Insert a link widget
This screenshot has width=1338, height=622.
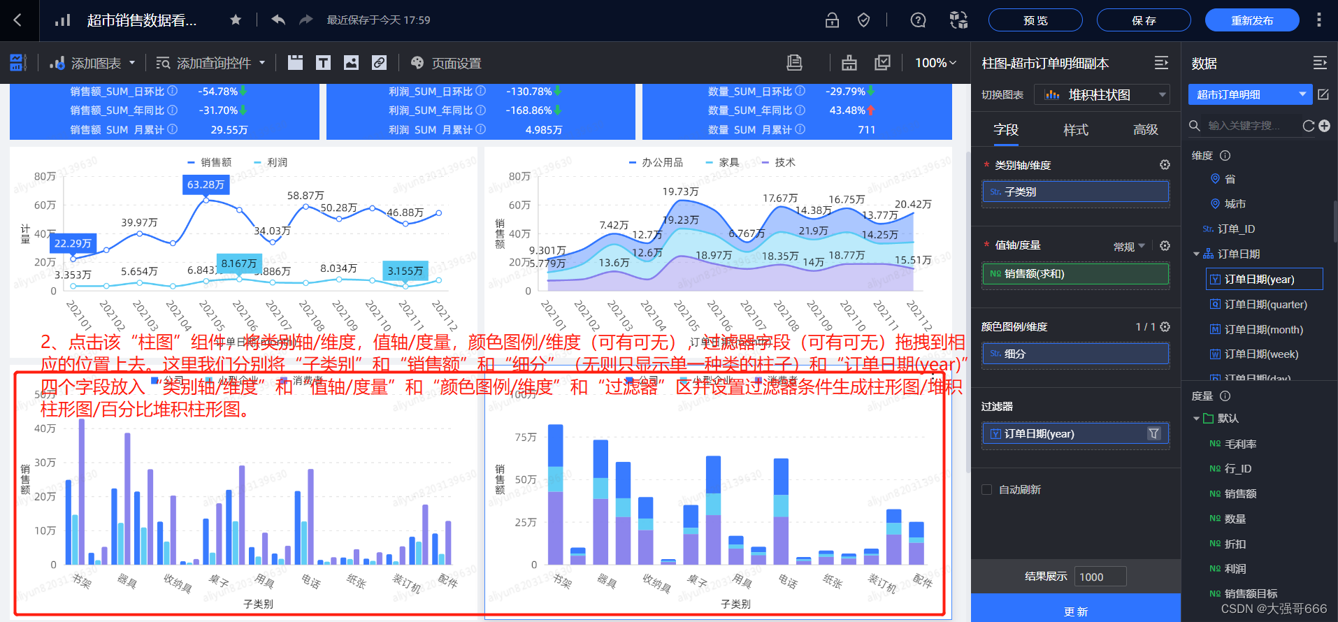tap(379, 63)
